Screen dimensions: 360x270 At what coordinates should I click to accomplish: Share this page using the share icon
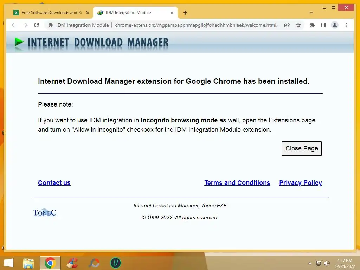[287, 25]
